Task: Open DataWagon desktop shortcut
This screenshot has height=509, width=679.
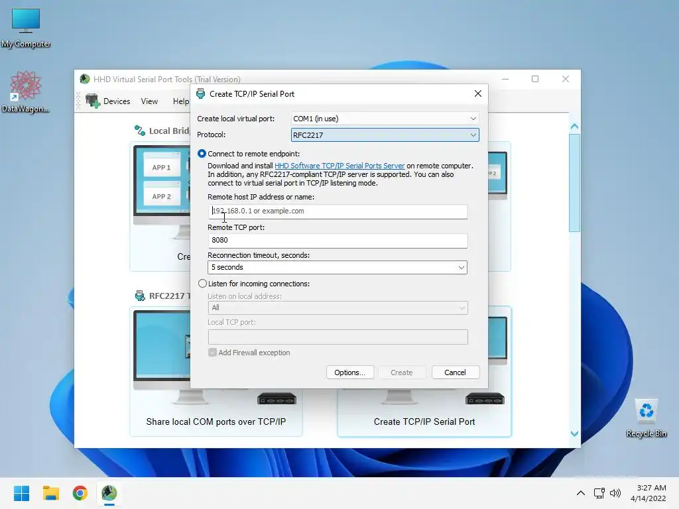Action: pyautogui.click(x=26, y=91)
